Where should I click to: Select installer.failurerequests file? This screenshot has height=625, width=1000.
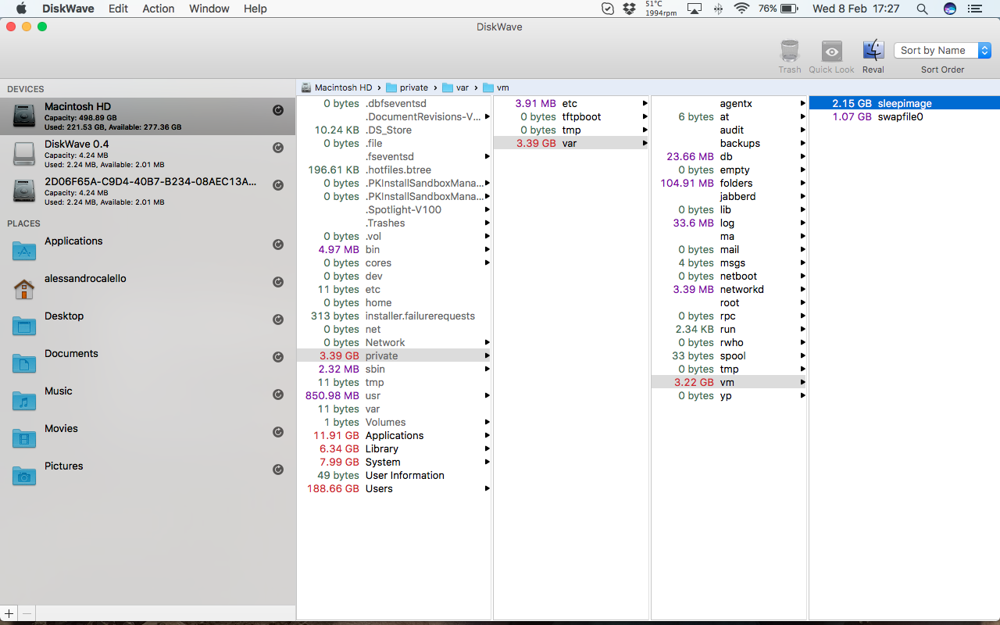click(395, 316)
